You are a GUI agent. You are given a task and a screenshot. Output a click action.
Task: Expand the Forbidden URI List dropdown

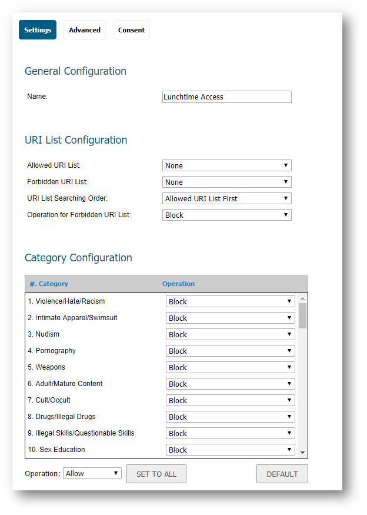[x=226, y=182]
